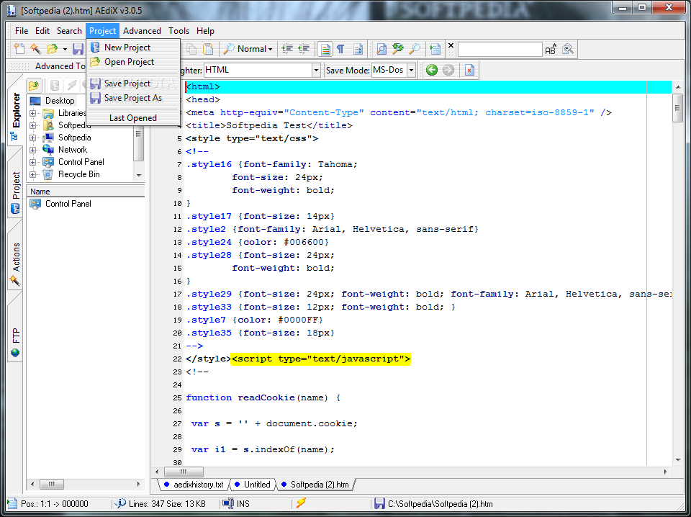The height and width of the screenshot is (517, 691).
Task: Expand the Control Panel tree node
Action: tap(32, 162)
